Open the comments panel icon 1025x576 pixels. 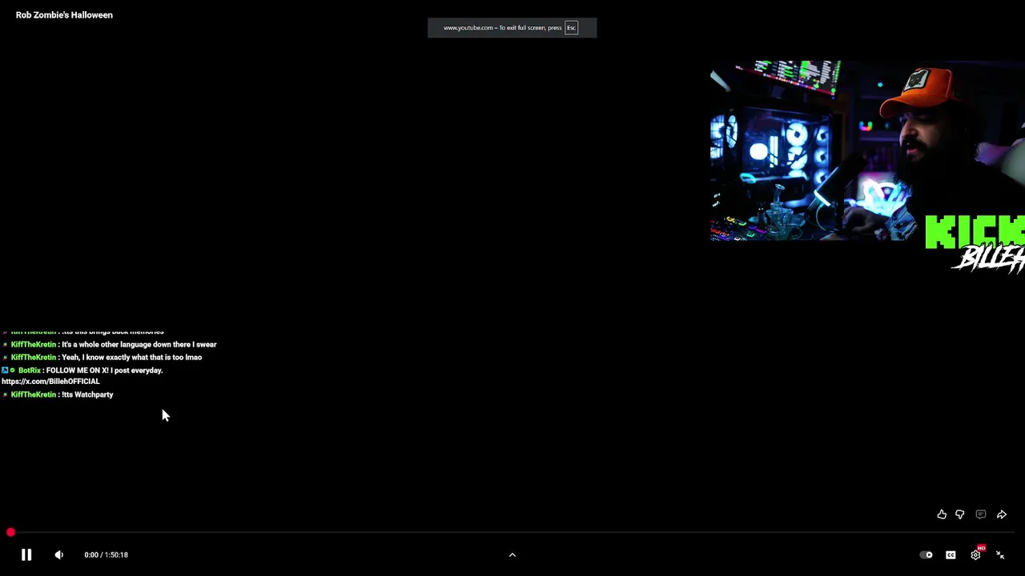click(x=980, y=514)
